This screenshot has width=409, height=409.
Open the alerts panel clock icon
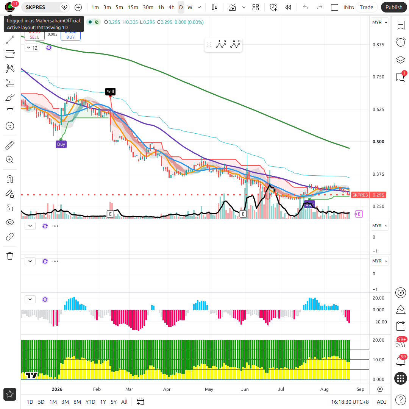400,42
